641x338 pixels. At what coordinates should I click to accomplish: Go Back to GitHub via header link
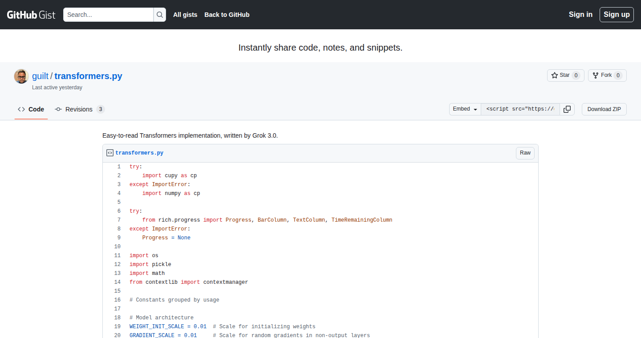click(227, 15)
